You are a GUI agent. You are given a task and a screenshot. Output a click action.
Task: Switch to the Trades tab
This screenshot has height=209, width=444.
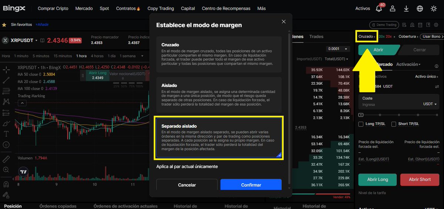tap(316, 37)
